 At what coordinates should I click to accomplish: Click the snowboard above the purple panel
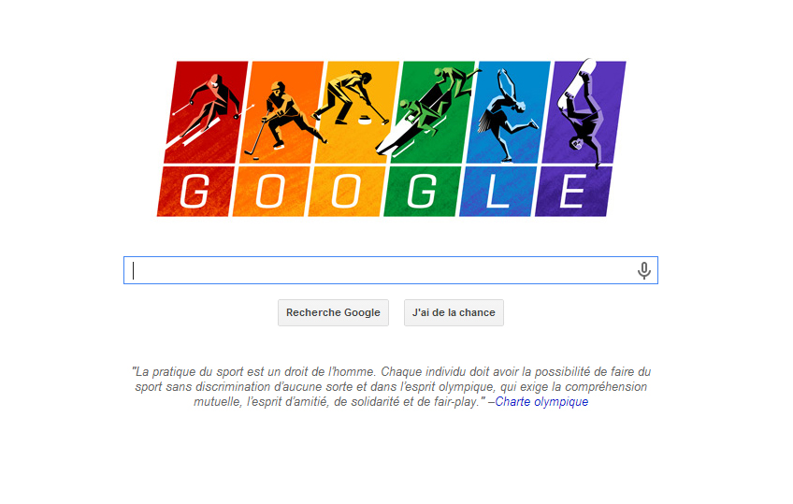(x=577, y=83)
